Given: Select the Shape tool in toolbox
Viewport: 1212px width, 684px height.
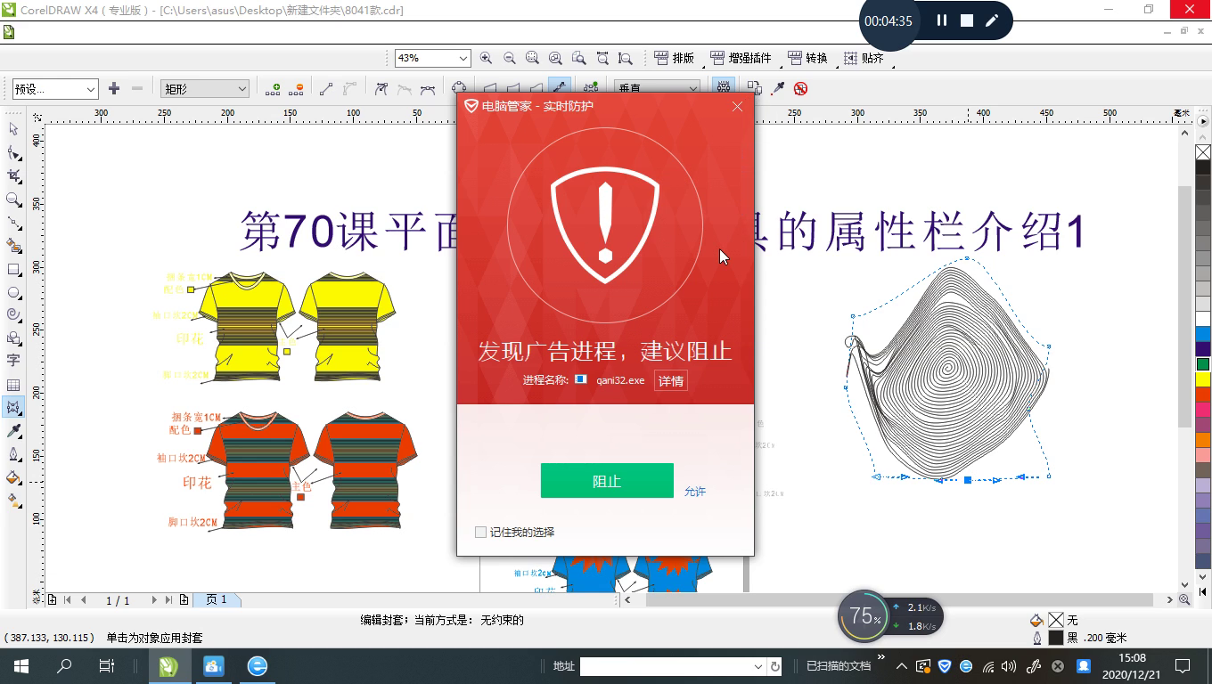Looking at the screenshot, I should pyautogui.click(x=13, y=153).
